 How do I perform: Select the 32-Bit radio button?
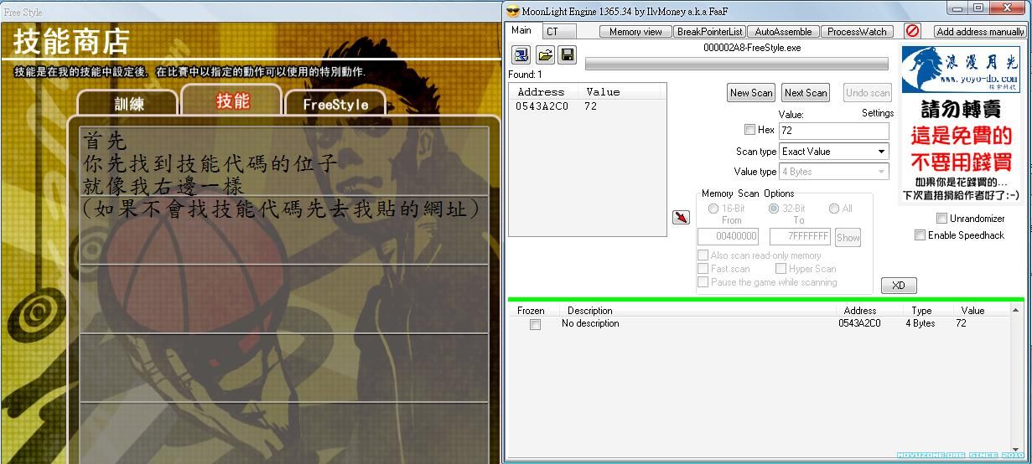click(x=774, y=209)
